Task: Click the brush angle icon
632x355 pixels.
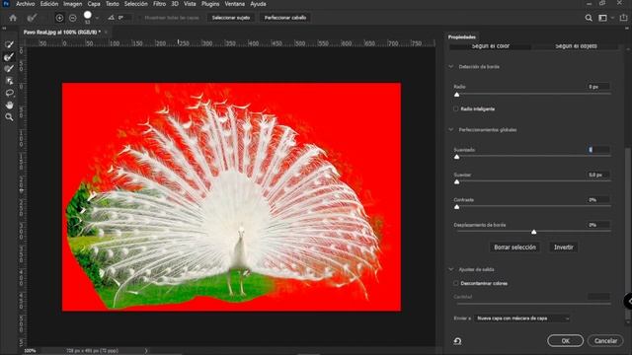Action: coord(111,18)
